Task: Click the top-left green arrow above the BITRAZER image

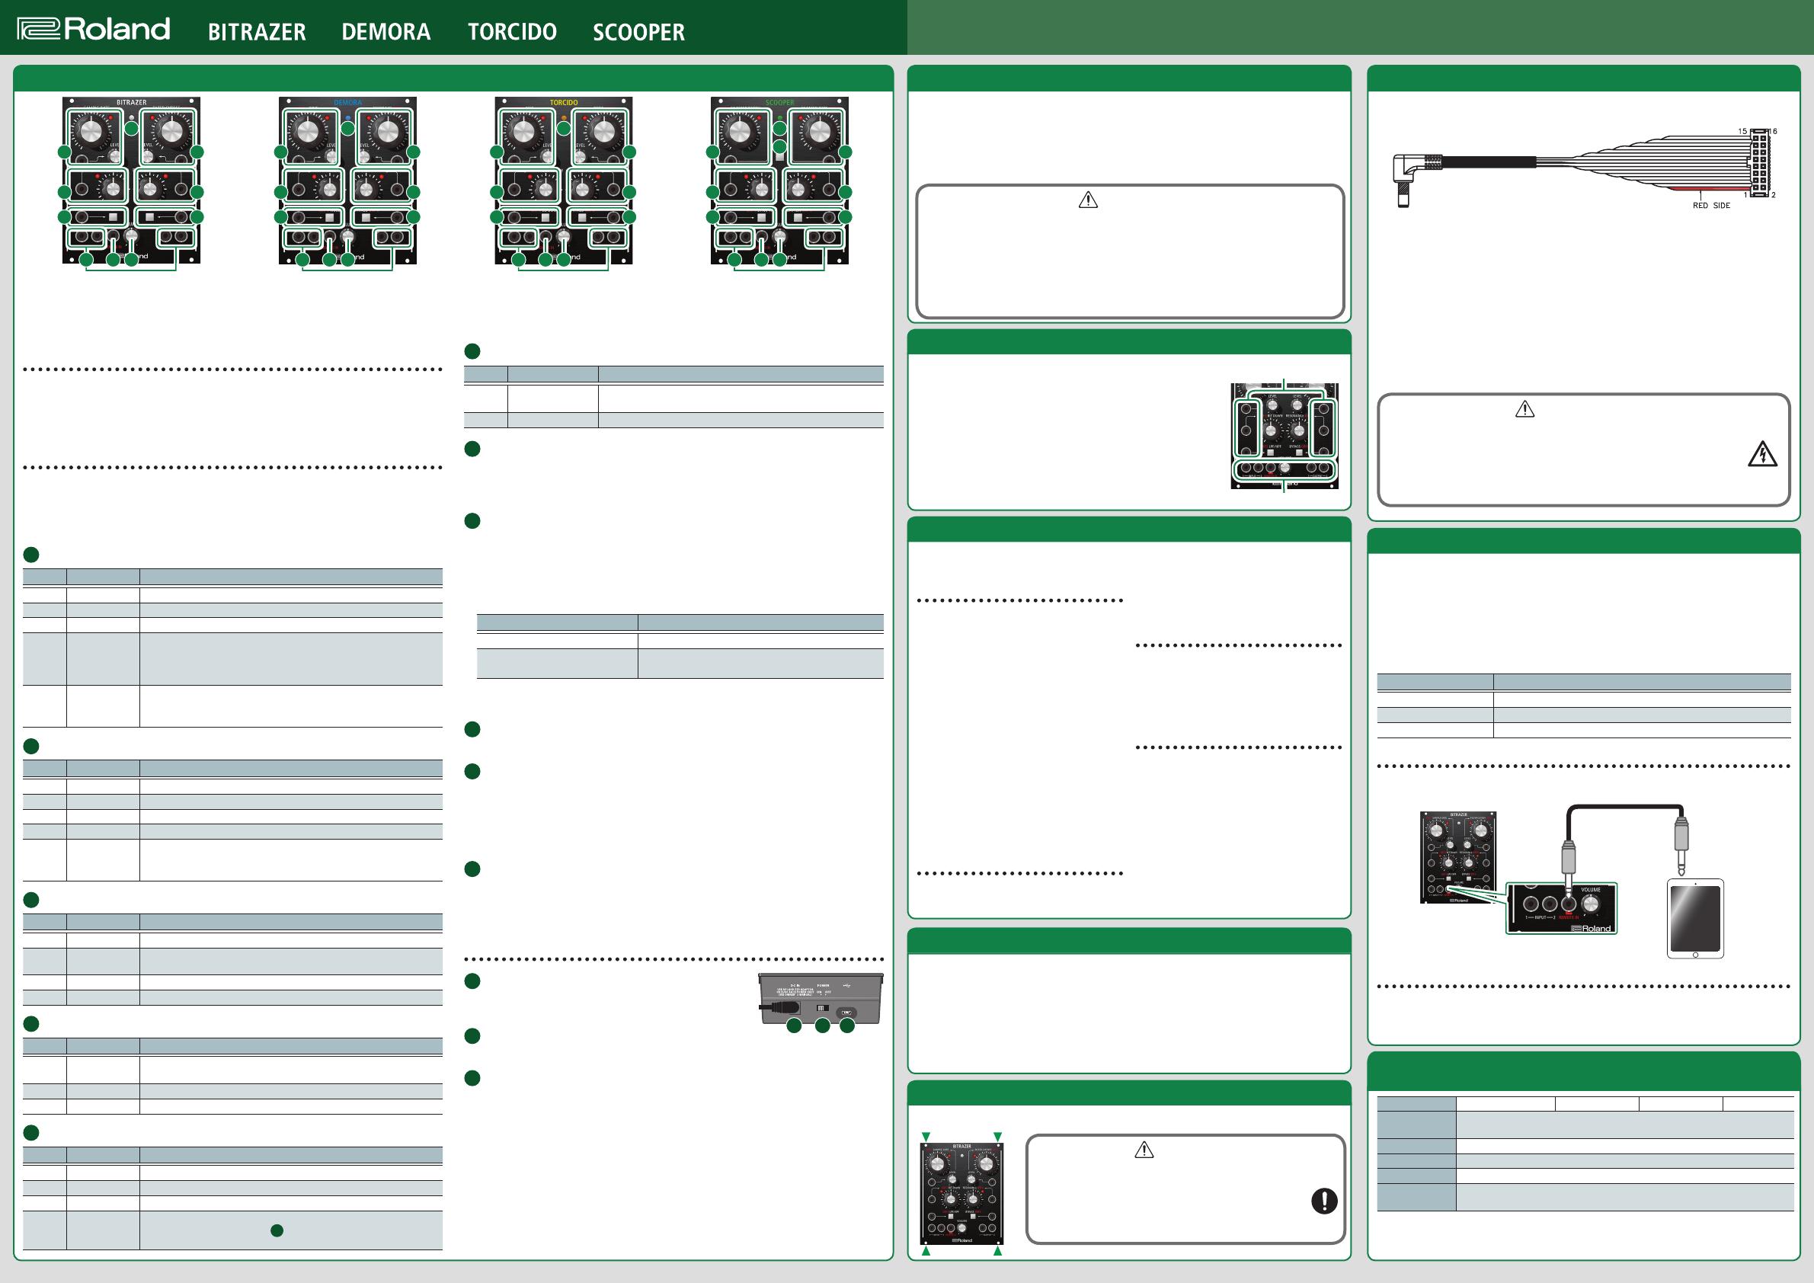Action: pyautogui.click(x=926, y=1136)
